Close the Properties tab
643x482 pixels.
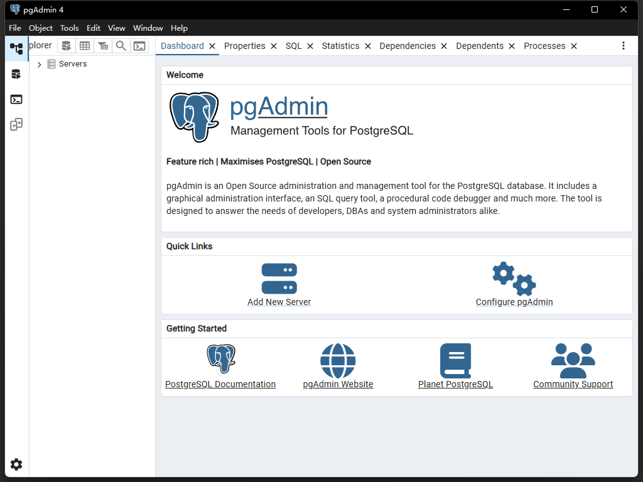pyautogui.click(x=274, y=46)
